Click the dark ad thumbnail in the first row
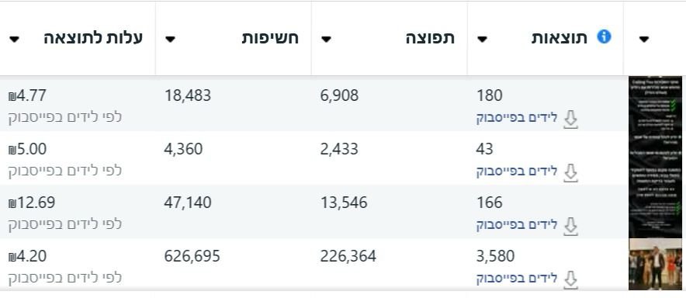Image resolution: width=686 pixels, height=298 pixels. [656, 104]
